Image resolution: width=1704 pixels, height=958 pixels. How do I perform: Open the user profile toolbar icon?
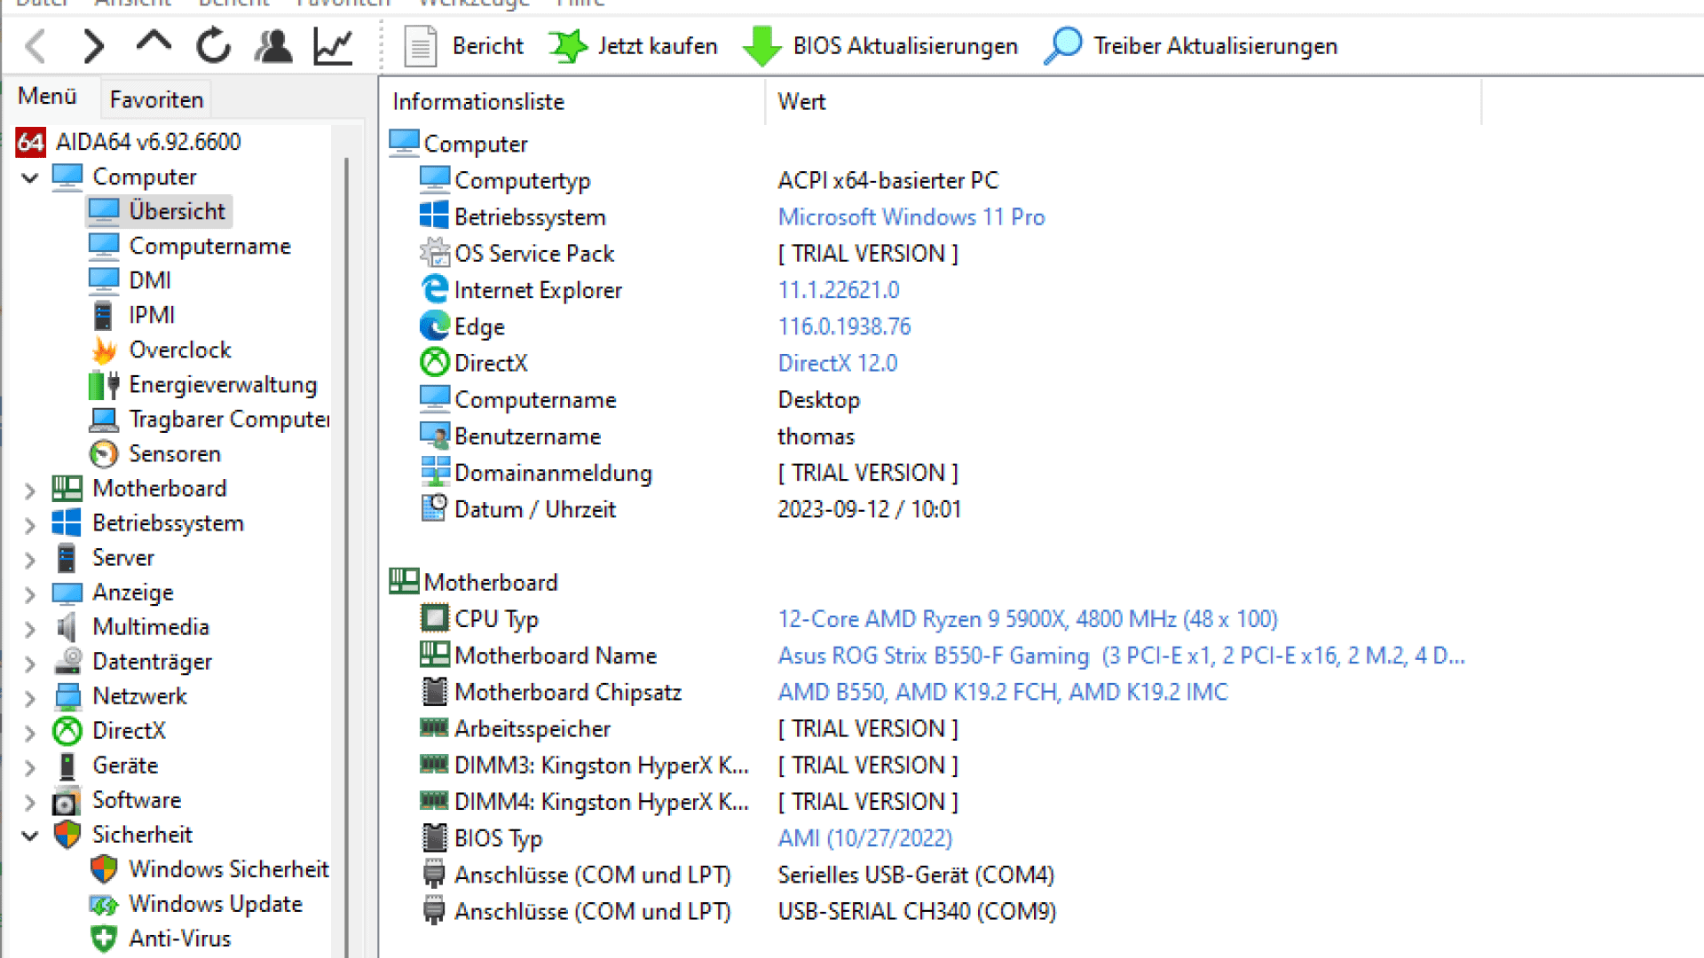point(273,45)
